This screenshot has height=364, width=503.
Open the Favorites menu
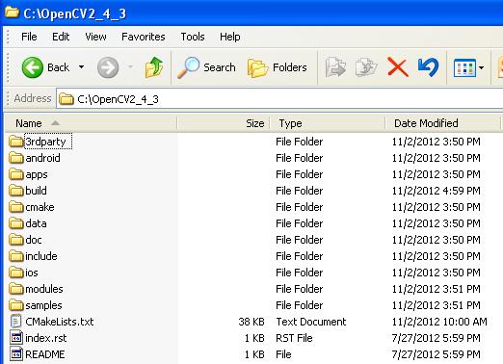pyautogui.click(x=144, y=37)
